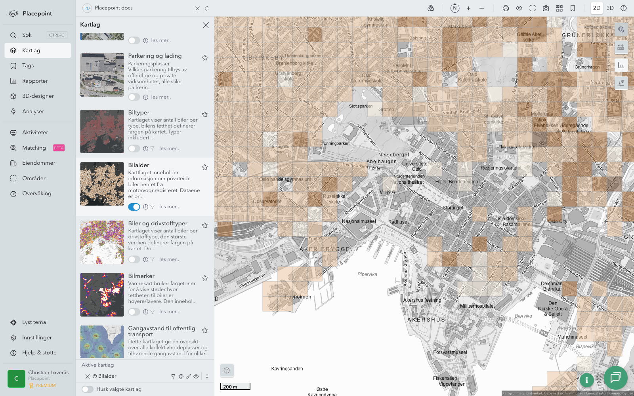This screenshot has width=634, height=396.
Task: Open filter for active Bilalder layer
Action: point(173,377)
